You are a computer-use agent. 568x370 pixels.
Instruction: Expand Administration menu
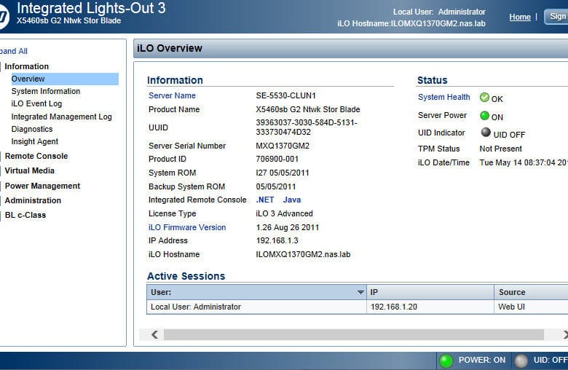(x=33, y=200)
